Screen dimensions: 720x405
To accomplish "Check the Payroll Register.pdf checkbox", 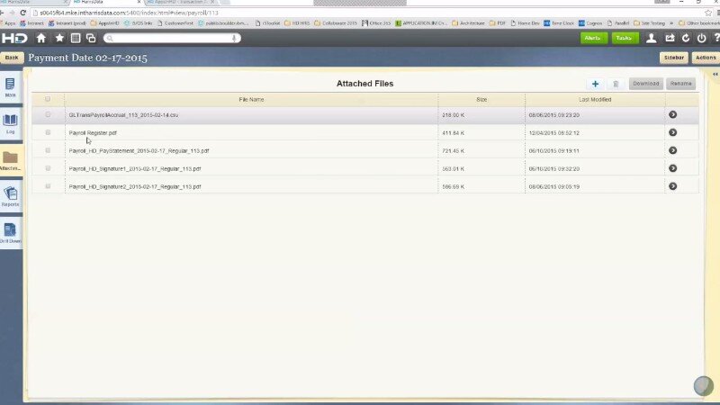I will [49, 132].
